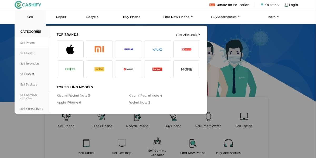Open the MORE brands tile
The height and width of the screenshot is (158, 316).
point(186,69)
